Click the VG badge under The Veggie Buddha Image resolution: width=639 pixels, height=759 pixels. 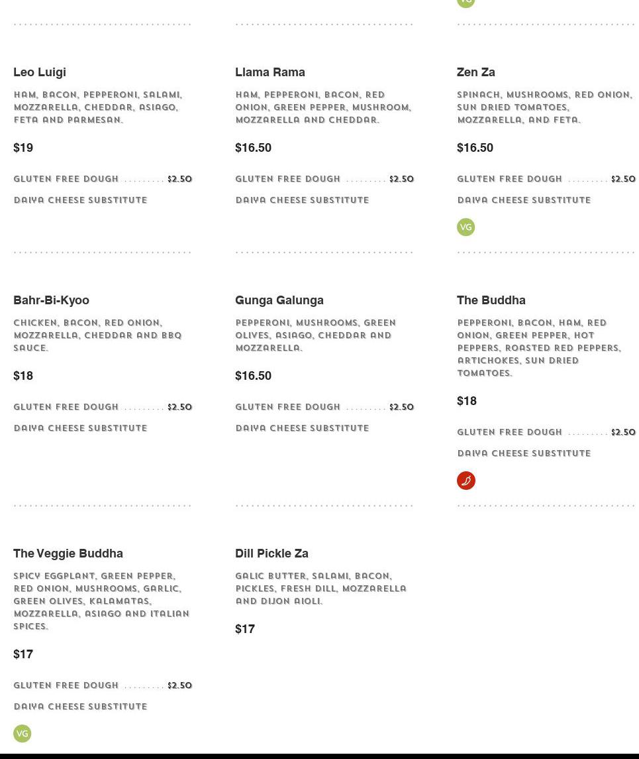coord(23,734)
